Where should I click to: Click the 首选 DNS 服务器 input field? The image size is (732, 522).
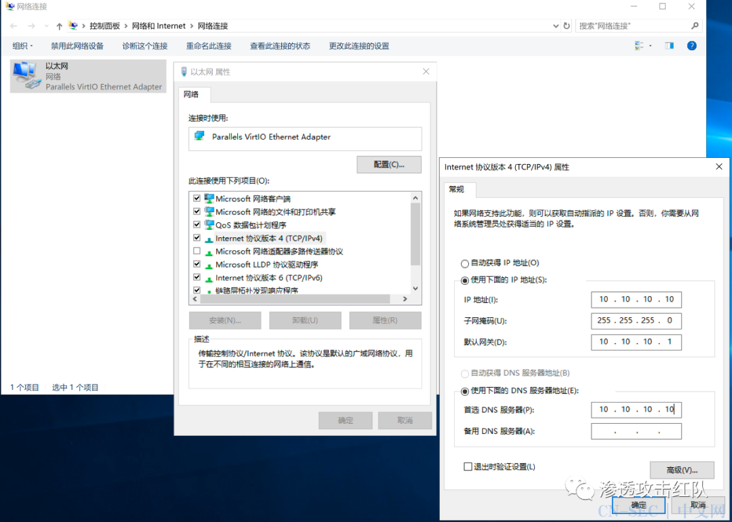(x=636, y=409)
